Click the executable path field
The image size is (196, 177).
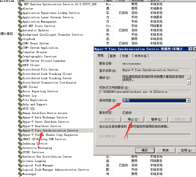tap(145, 92)
